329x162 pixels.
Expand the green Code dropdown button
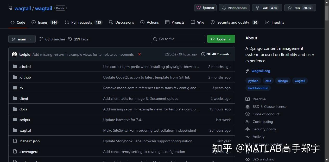(221, 39)
